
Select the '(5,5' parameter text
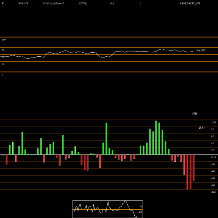[x=112, y=3]
